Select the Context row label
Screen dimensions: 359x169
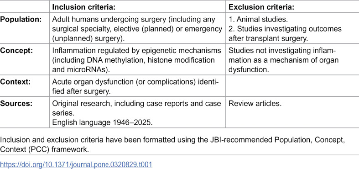[16, 82]
